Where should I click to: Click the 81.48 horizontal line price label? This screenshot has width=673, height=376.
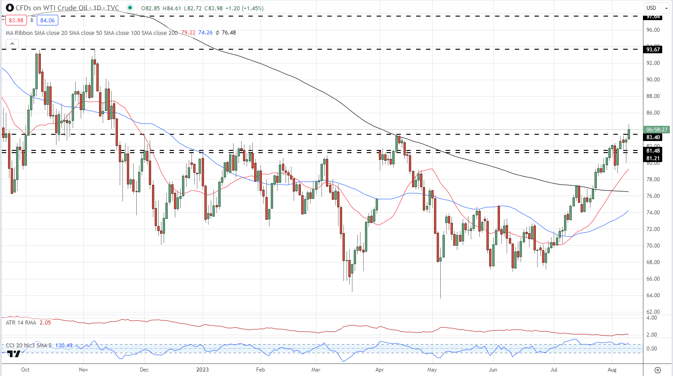point(653,151)
